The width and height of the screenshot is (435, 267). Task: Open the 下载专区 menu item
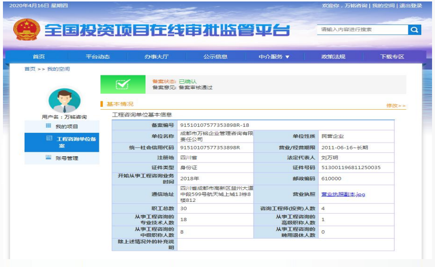click(392, 57)
